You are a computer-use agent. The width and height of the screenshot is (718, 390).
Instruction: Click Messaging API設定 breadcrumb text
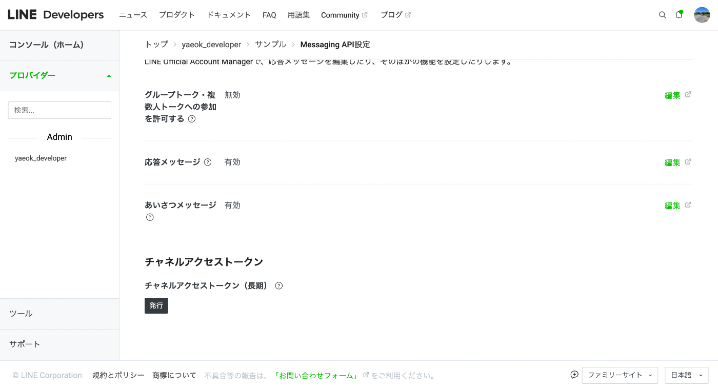335,45
